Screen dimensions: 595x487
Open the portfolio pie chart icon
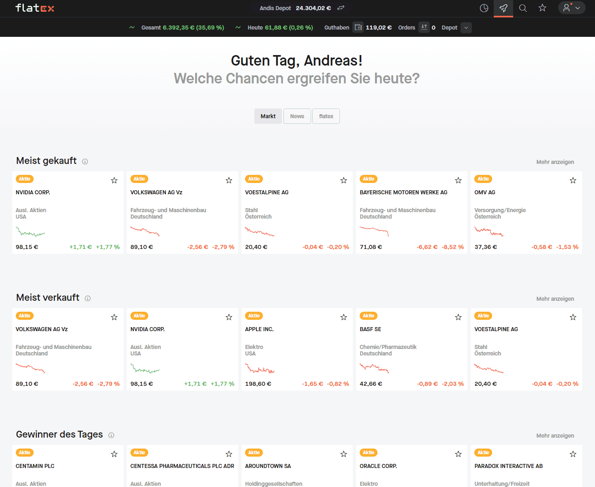click(x=484, y=8)
